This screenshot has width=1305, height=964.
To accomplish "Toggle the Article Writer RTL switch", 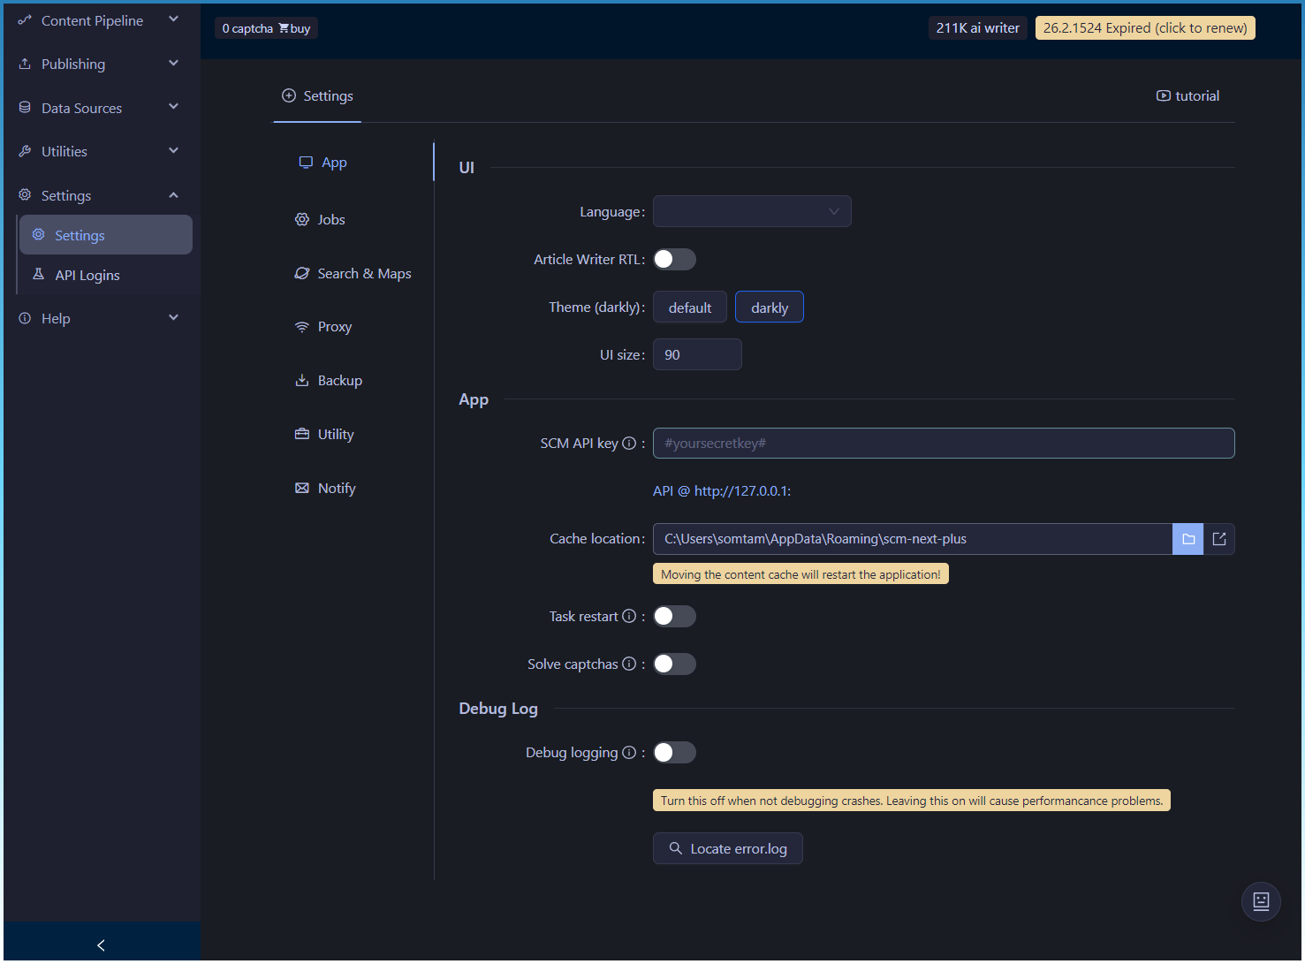I will (x=674, y=260).
